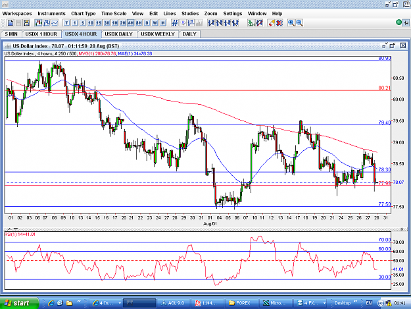The height and width of the screenshot is (309, 411).
Task: Set timescale to 8H button
Action: coord(139,23)
